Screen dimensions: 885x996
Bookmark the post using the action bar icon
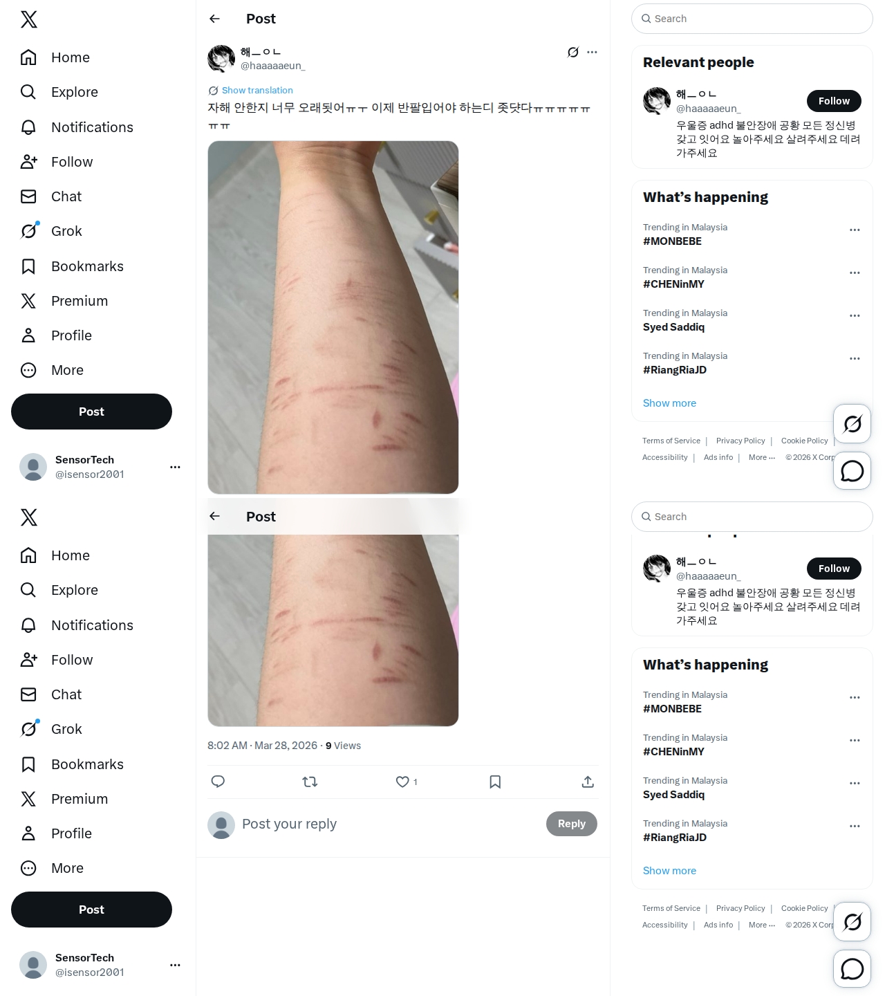(x=495, y=782)
